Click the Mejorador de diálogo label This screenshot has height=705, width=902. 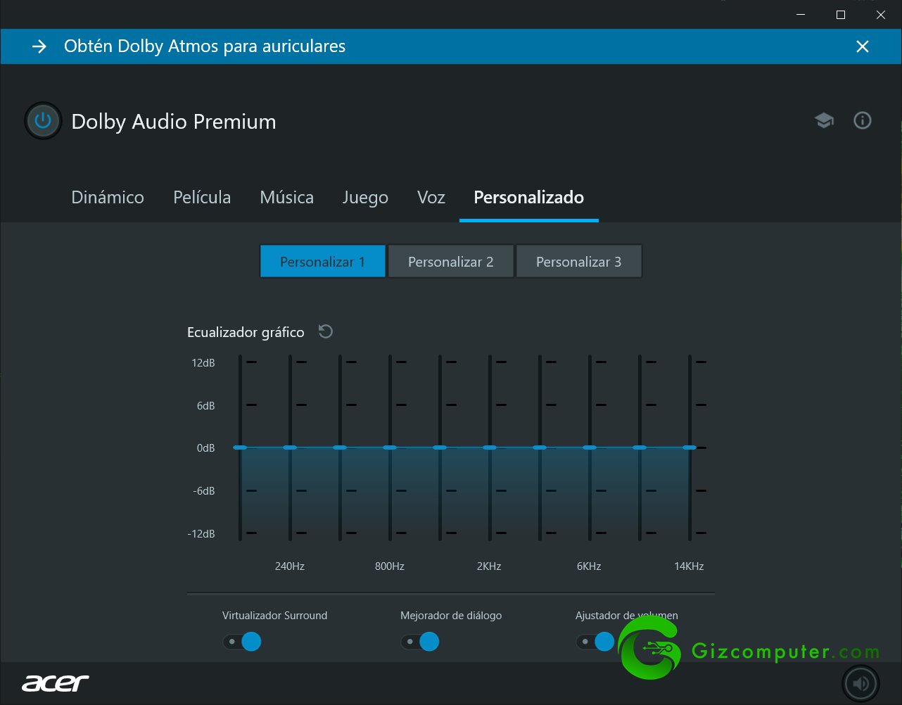(451, 616)
